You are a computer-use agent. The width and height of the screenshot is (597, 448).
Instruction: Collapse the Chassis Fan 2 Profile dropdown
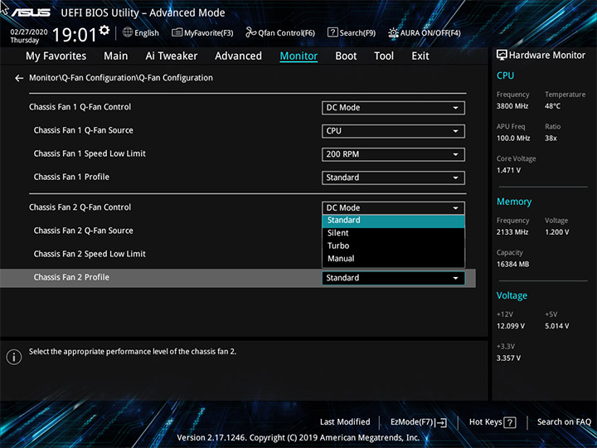click(x=393, y=278)
